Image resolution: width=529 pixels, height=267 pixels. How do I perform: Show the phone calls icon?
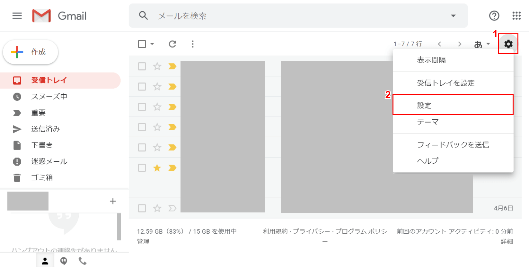(83, 261)
